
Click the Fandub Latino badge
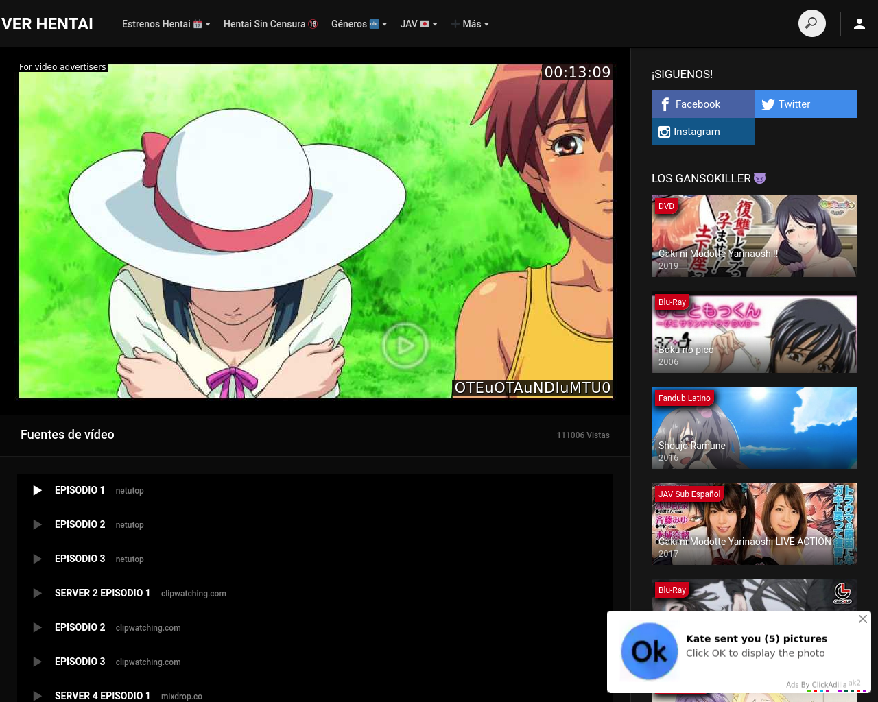click(x=685, y=398)
